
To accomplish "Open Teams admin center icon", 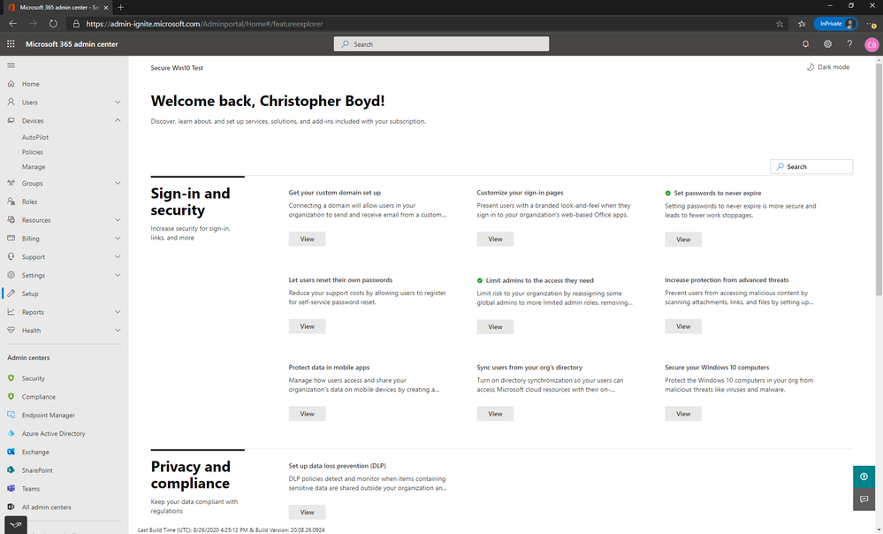I will (x=11, y=488).
